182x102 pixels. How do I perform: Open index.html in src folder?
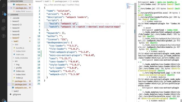(21, 74)
